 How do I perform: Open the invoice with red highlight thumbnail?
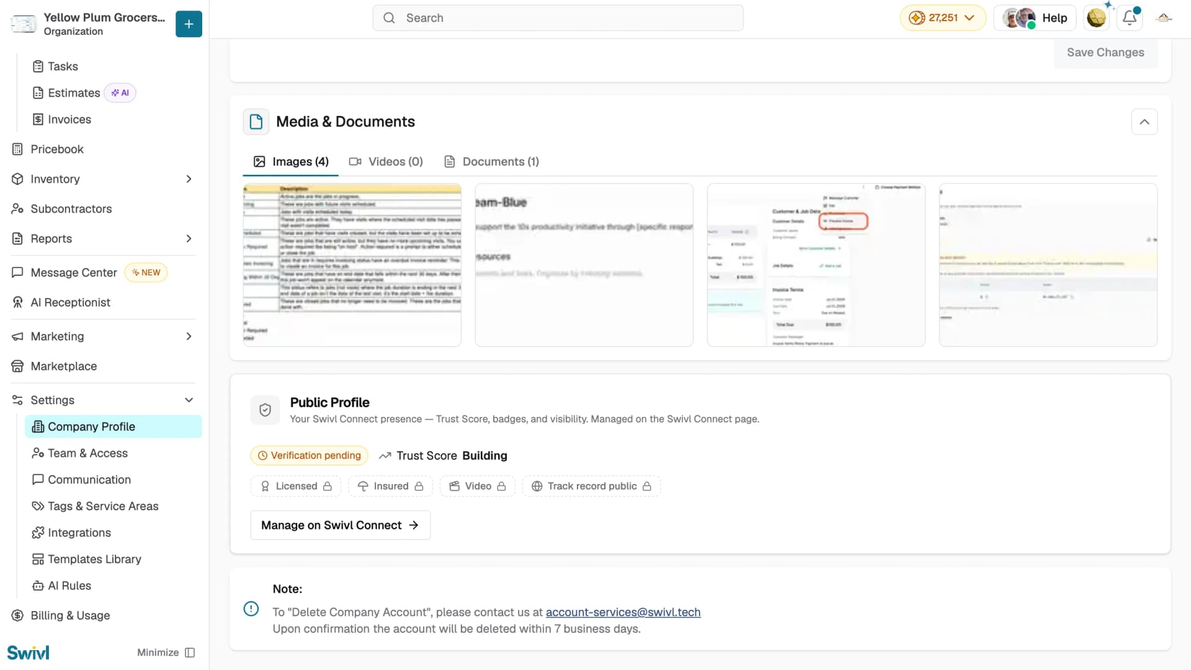(x=816, y=265)
